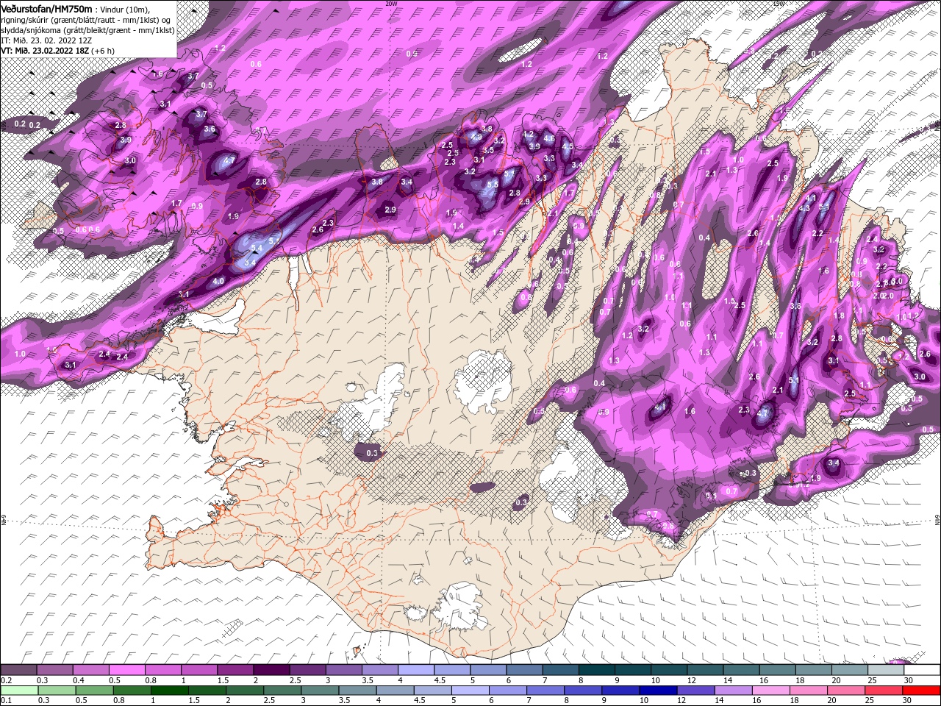Pick the dark purple 2–2.5 swatch, top legend row

(271, 670)
